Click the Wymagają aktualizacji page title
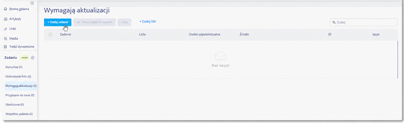The width and height of the screenshot is (404, 123). coord(77,10)
